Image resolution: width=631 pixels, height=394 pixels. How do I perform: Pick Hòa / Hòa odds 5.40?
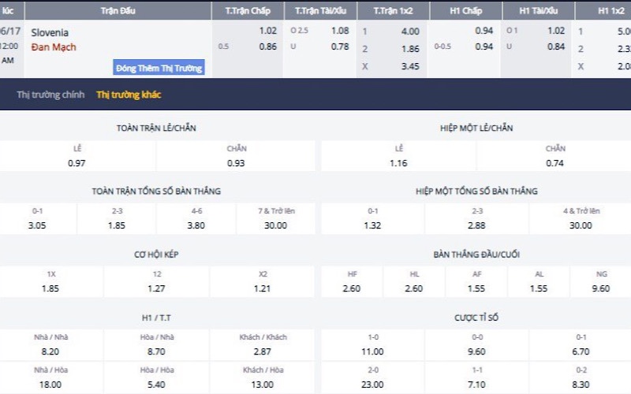click(x=156, y=383)
